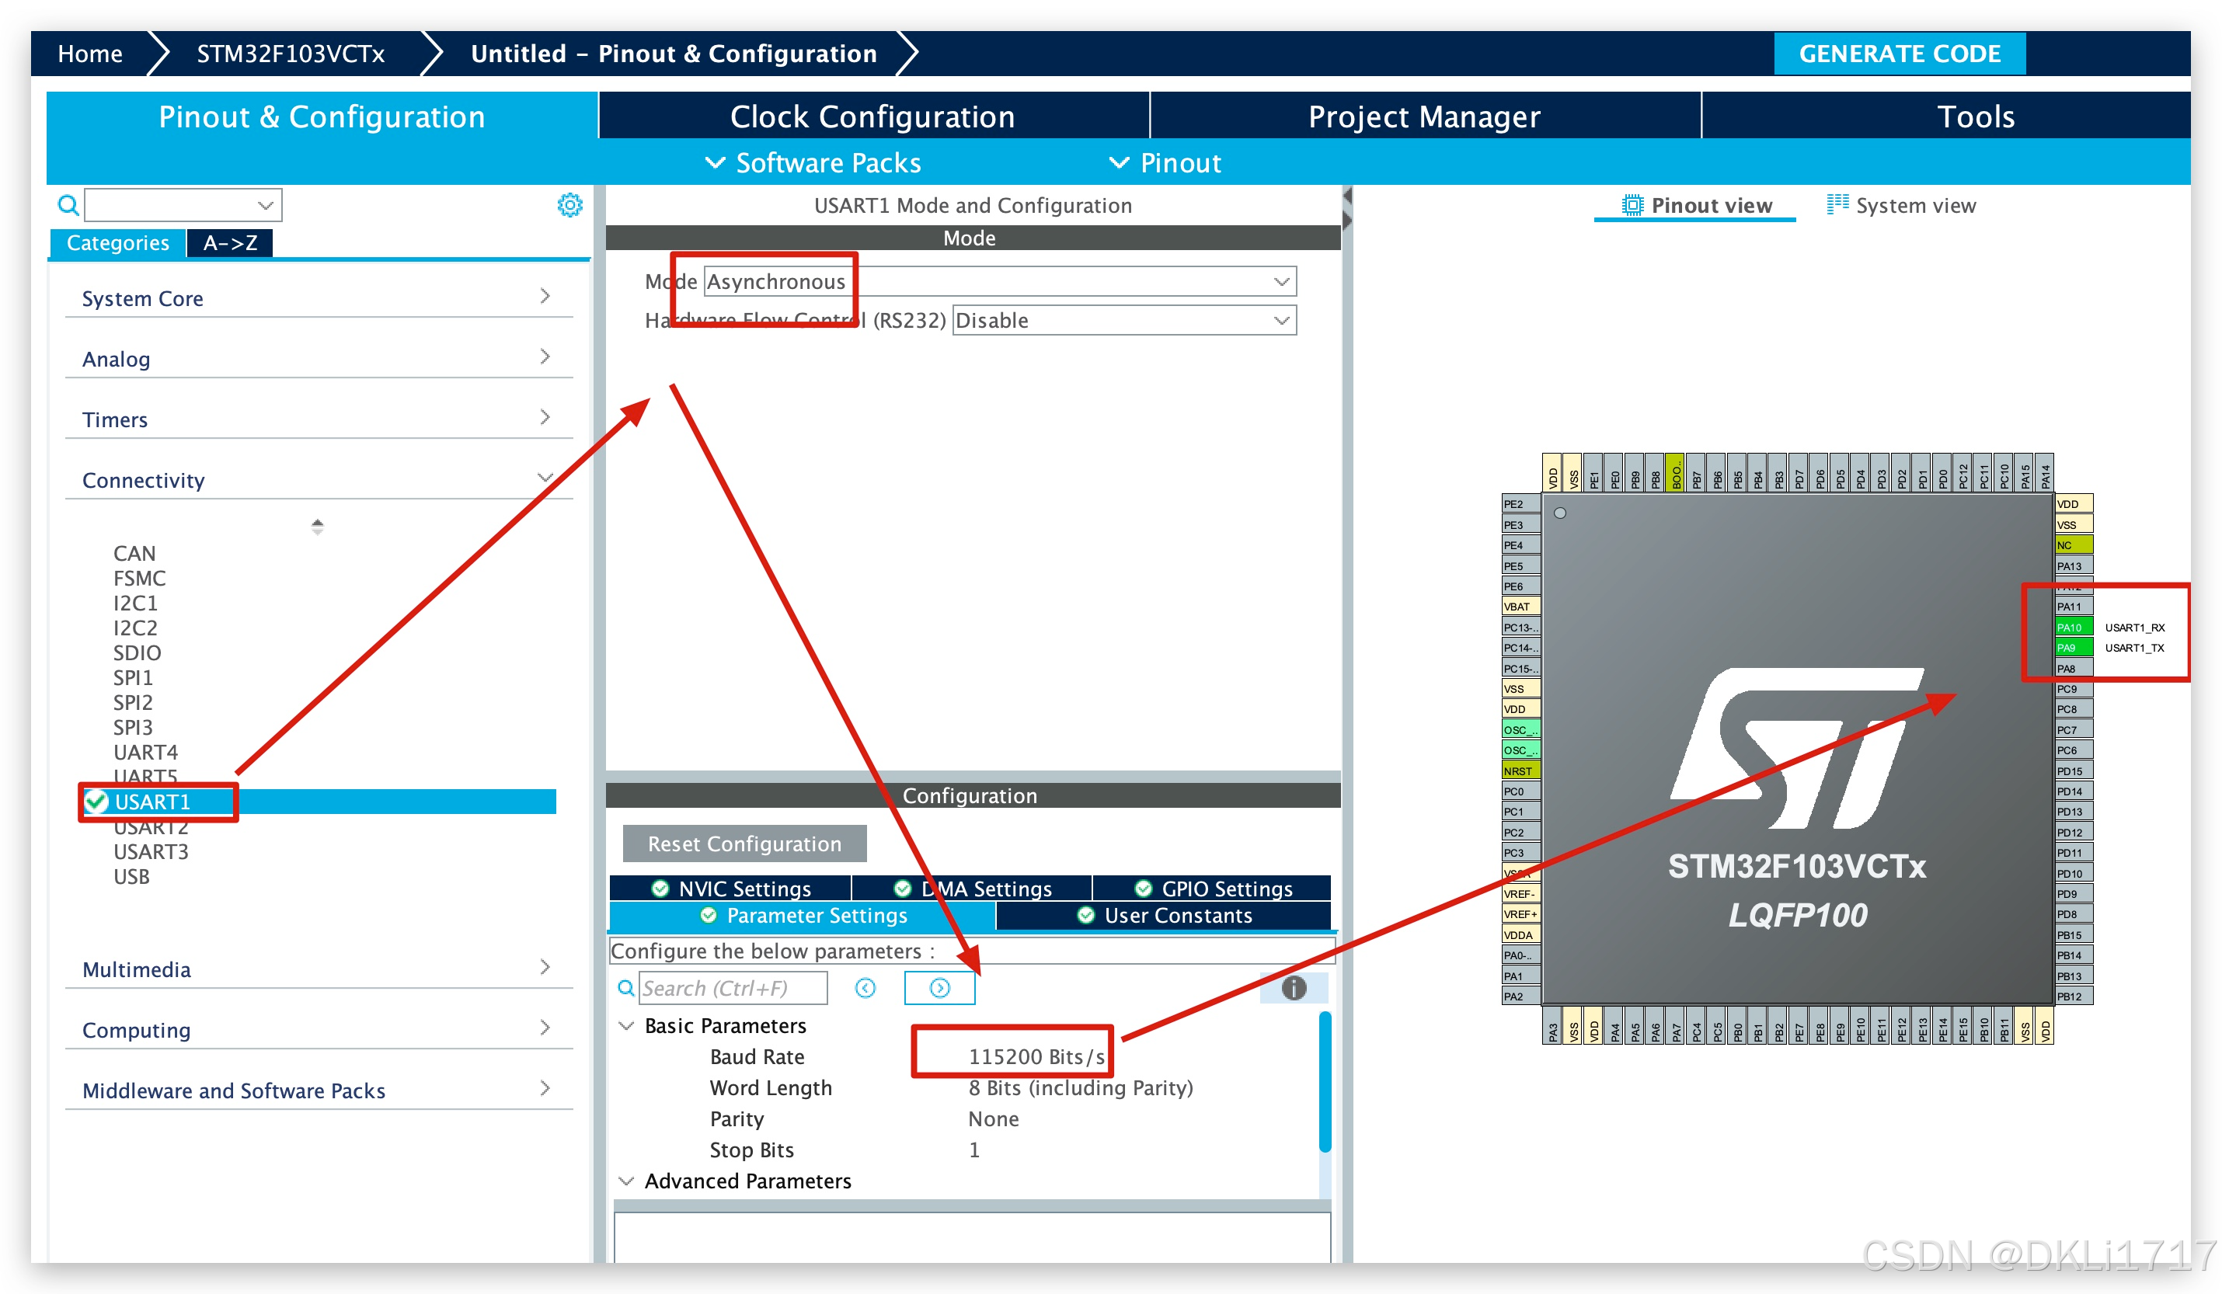Click the next search result arrow icon
The image size is (2222, 1294).
tap(939, 988)
